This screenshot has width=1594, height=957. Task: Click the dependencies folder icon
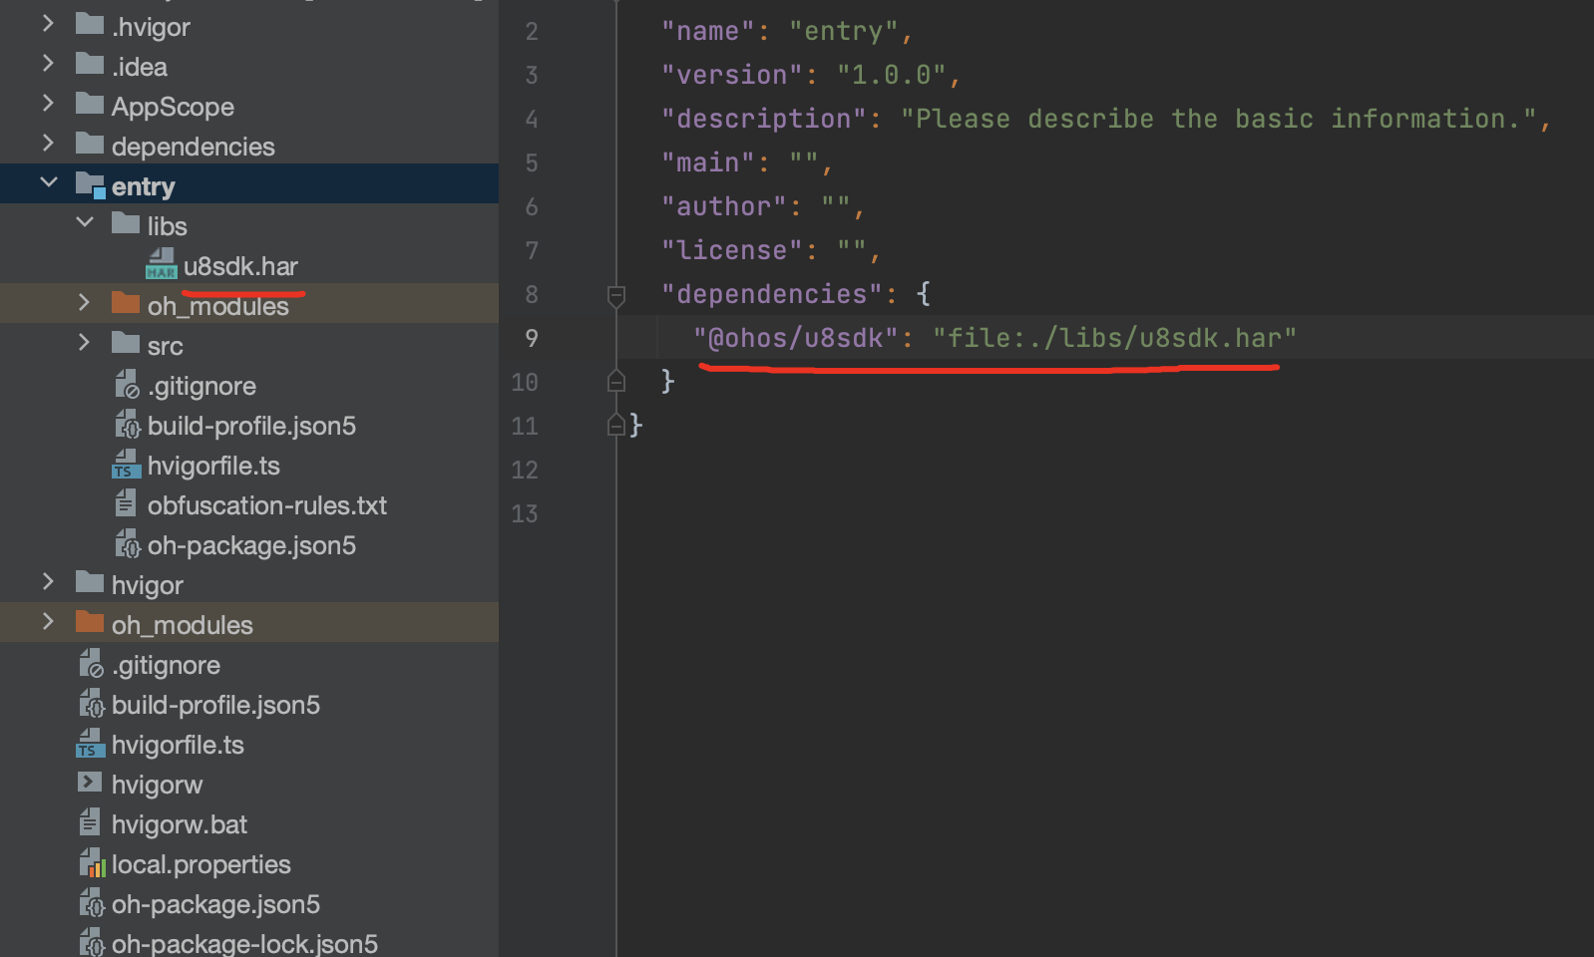pyautogui.click(x=90, y=144)
